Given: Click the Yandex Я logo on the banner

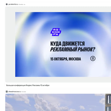Looking at the screenshot, I should pyautogui.click(x=93, y=59).
